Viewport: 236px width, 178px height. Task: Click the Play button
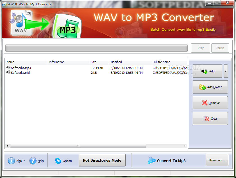[x=201, y=48]
